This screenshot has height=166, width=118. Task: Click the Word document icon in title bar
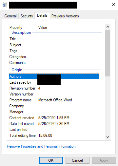[x=5, y=5]
